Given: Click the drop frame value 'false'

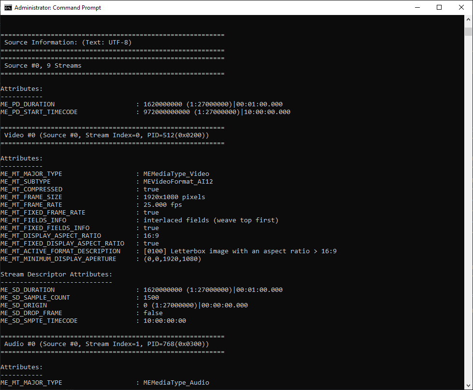Looking at the screenshot, I should pos(153,313).
